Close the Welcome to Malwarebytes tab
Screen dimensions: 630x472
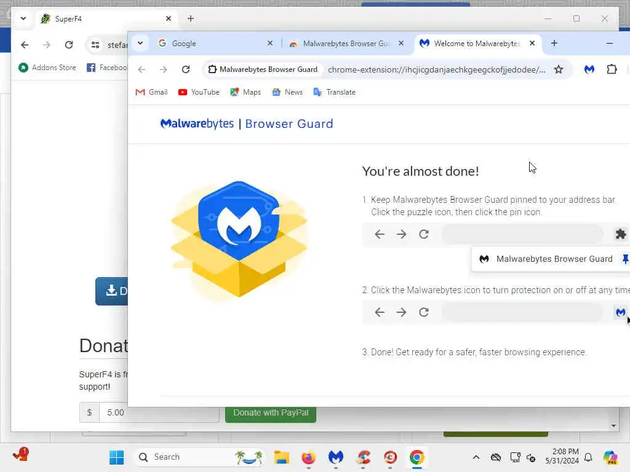click(532, 43)
